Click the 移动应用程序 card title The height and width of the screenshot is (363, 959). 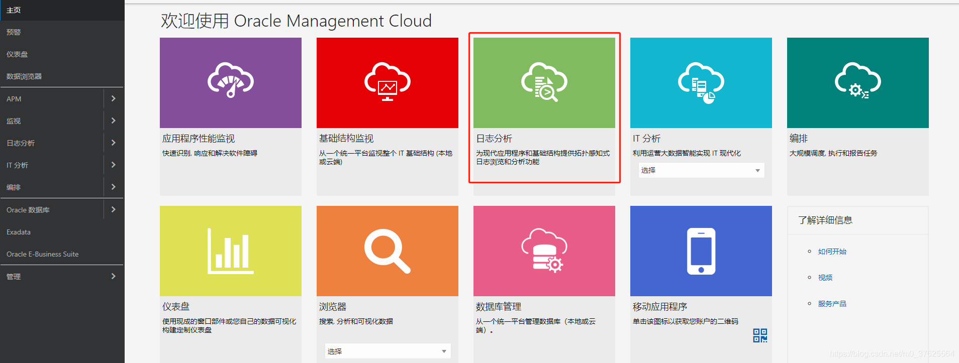(660, 307)
